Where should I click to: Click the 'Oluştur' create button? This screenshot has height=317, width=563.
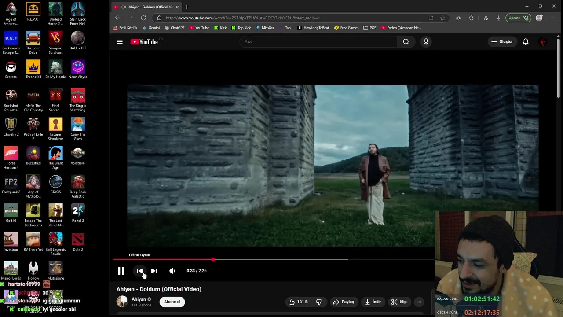[x=502, y=41]
